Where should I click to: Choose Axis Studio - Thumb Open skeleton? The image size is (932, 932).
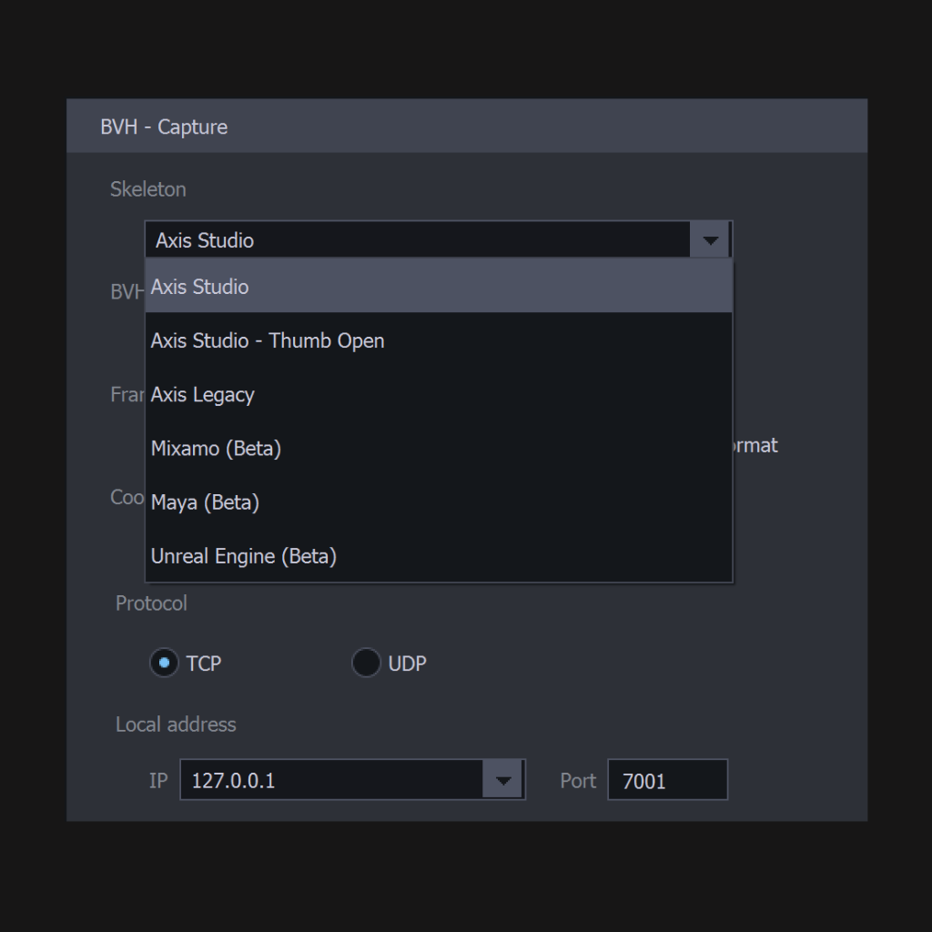tap(439, 340)
